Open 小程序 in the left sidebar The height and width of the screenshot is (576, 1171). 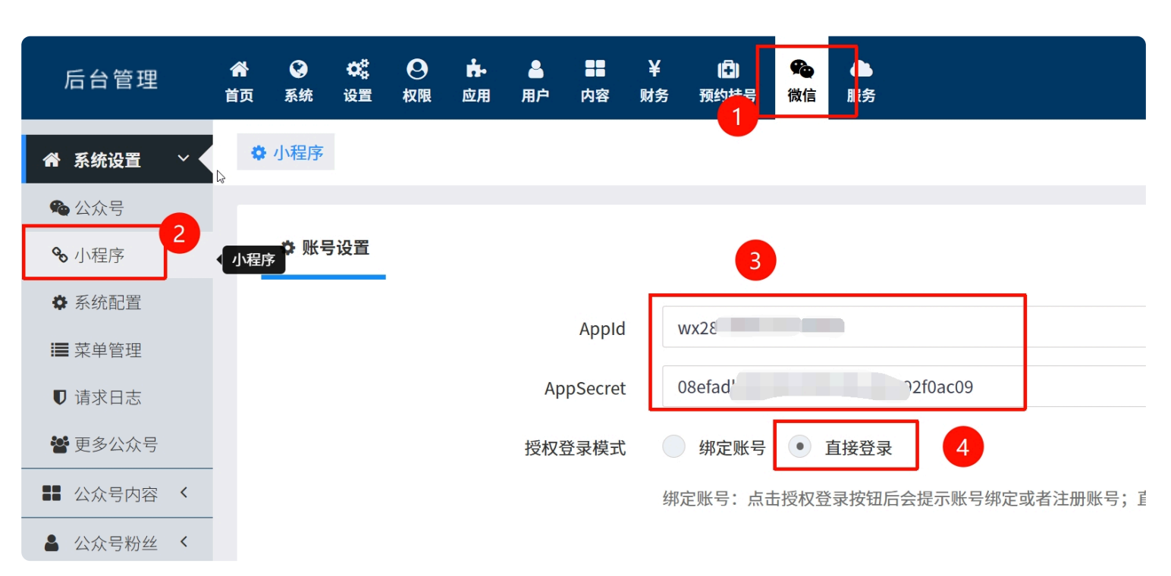click(99, 255)
